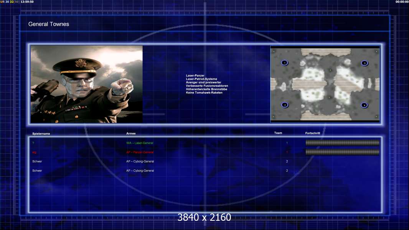Click the team number of the Laser-General row
Viewport: 409px width, 230px height.
287,143
